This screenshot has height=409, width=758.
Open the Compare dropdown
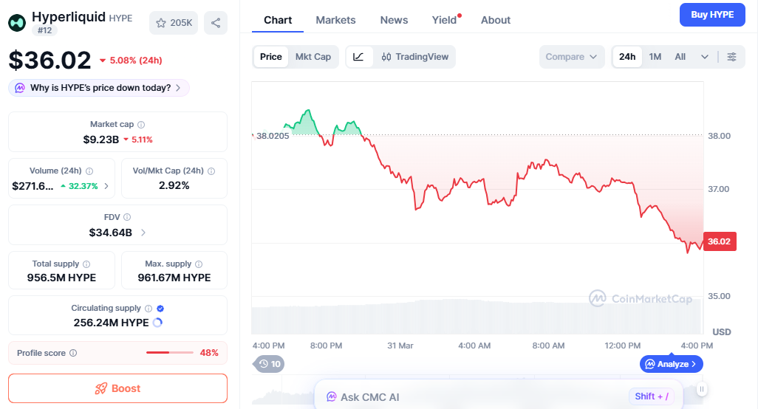[x=571, y=57]
